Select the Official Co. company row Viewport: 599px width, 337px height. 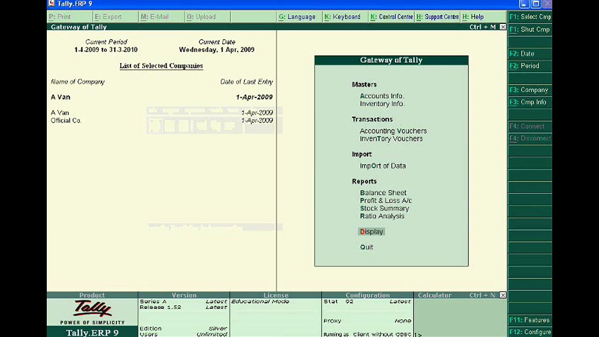pyautogui.click(x=161, y=121)
